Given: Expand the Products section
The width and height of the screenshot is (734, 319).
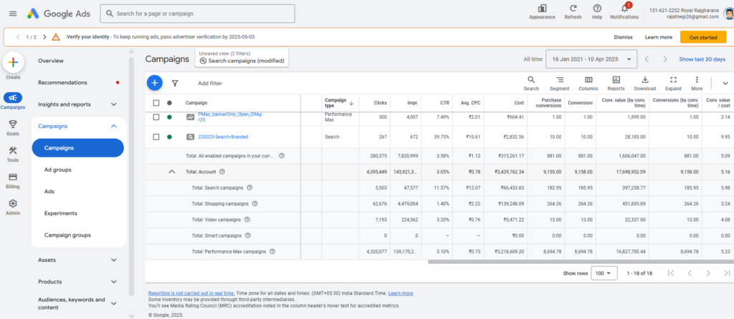Looking at the screenshot, I should (x=114, y=282).
